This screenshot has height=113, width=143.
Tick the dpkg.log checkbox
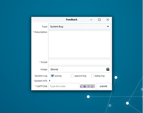92,76
